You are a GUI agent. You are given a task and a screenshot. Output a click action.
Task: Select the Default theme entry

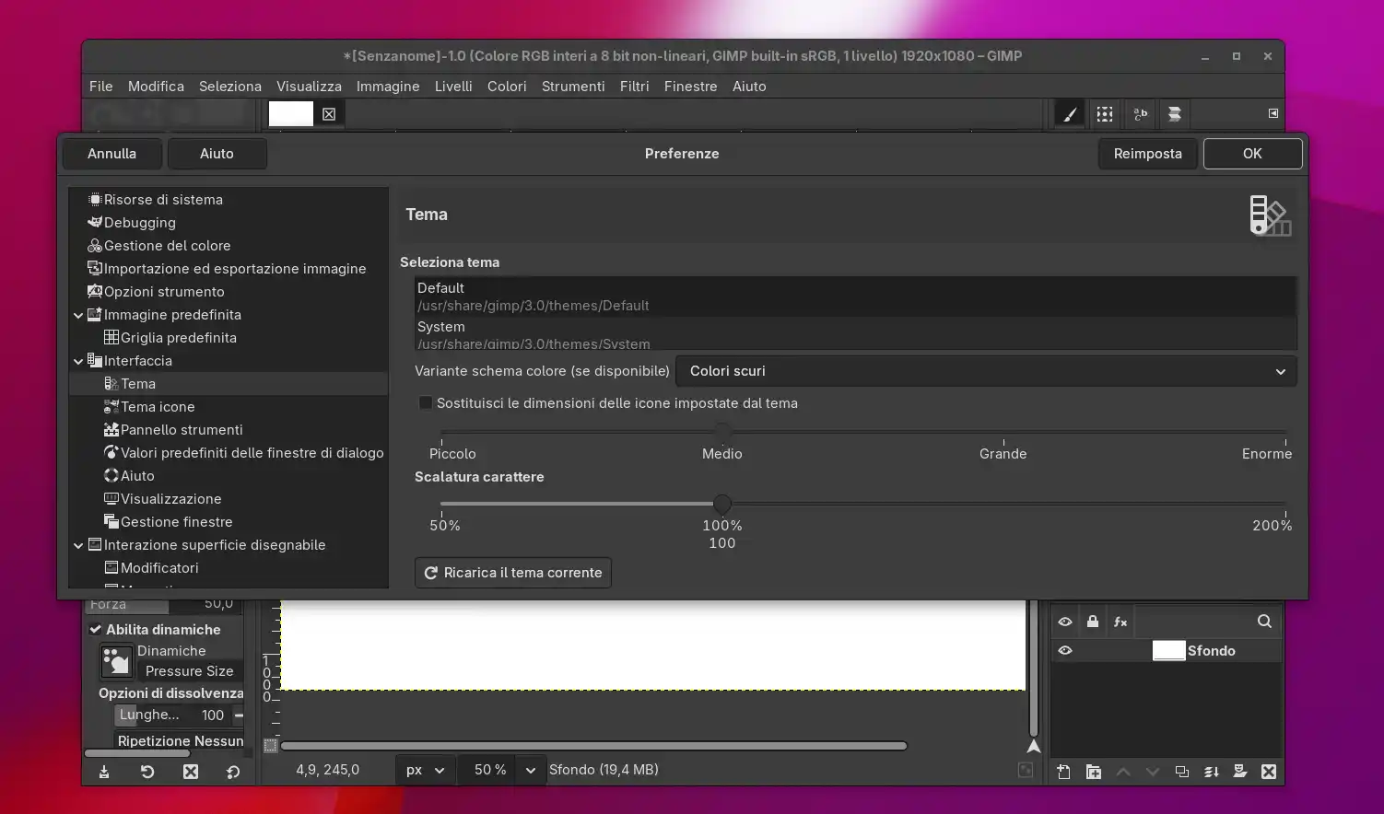[855, 297]
